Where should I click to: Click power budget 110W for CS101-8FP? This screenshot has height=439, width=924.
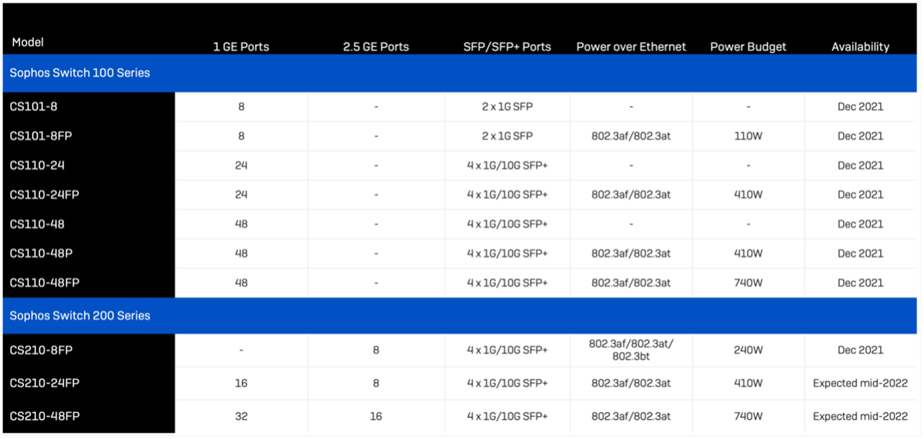748,136
